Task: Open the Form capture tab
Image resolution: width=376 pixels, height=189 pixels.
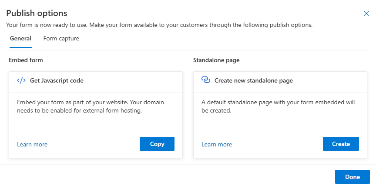Action: 61,39
